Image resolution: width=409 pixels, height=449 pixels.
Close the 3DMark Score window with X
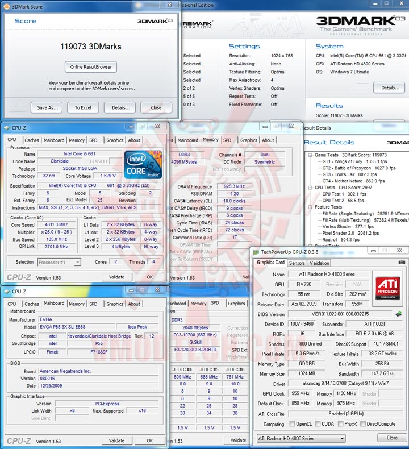click(x=170, y=5)
